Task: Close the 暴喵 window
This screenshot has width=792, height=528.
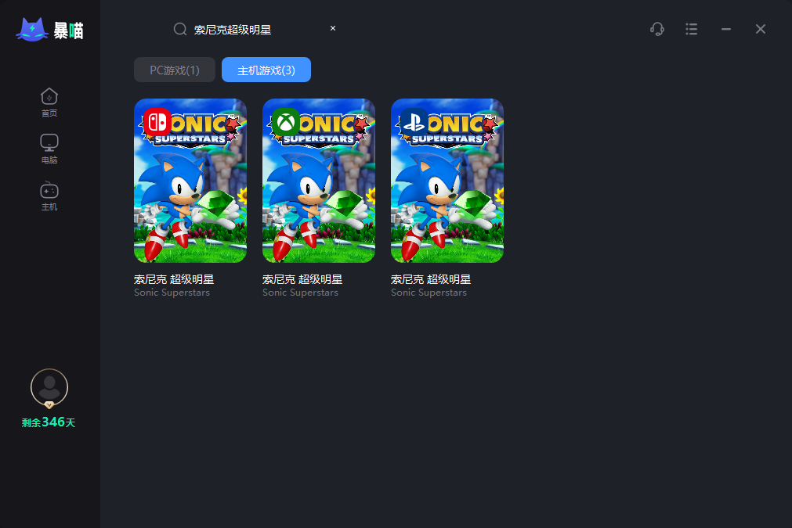Action: click(761, 29)
